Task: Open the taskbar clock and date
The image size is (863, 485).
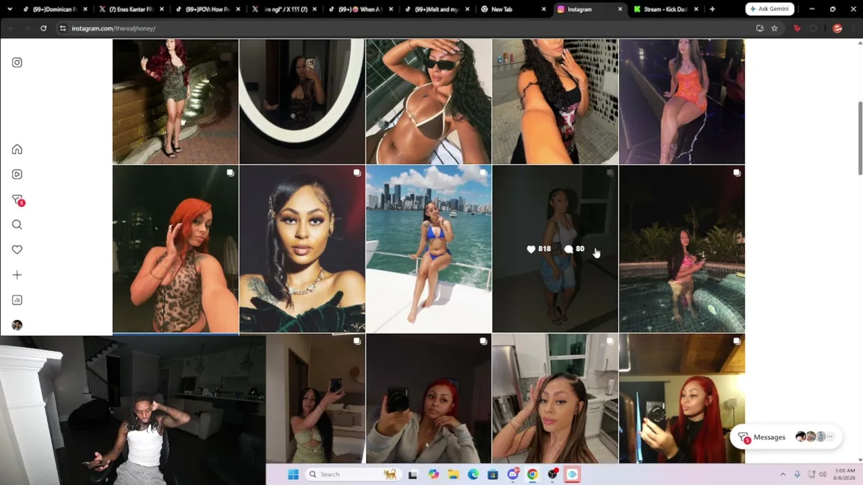Action: coord(845,474)
